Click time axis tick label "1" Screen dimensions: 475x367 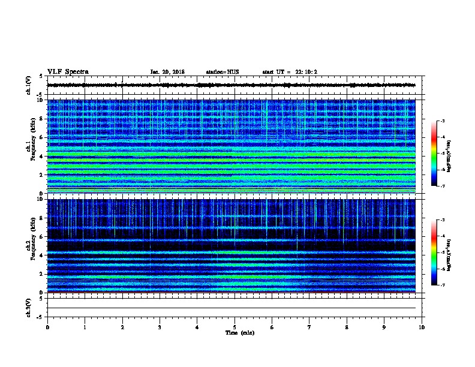[x=85, y=327]
